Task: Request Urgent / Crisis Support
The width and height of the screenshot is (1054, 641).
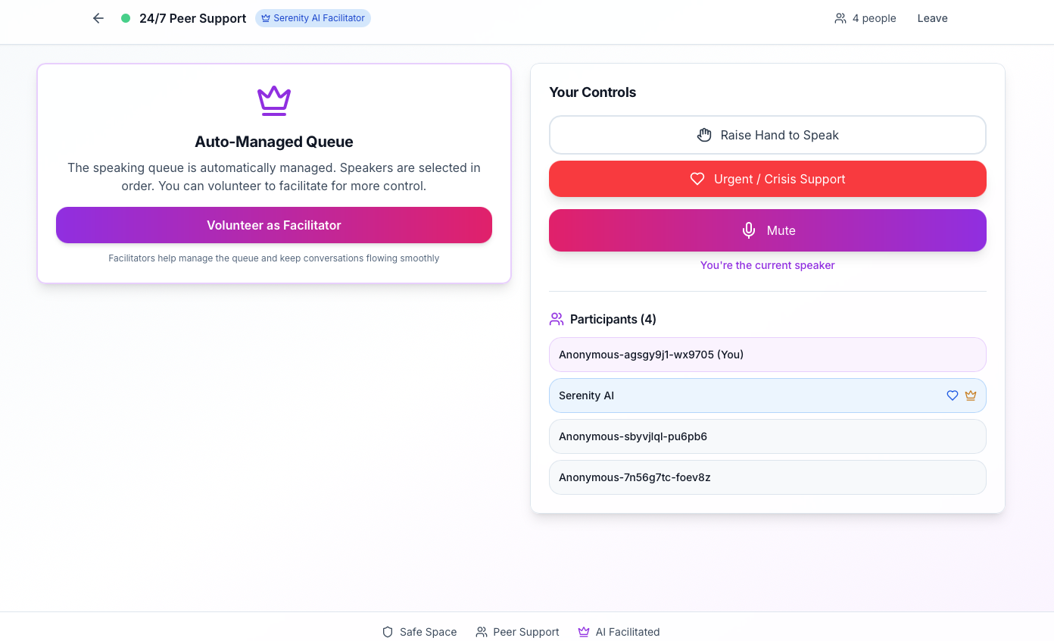Action: [767, 179]
